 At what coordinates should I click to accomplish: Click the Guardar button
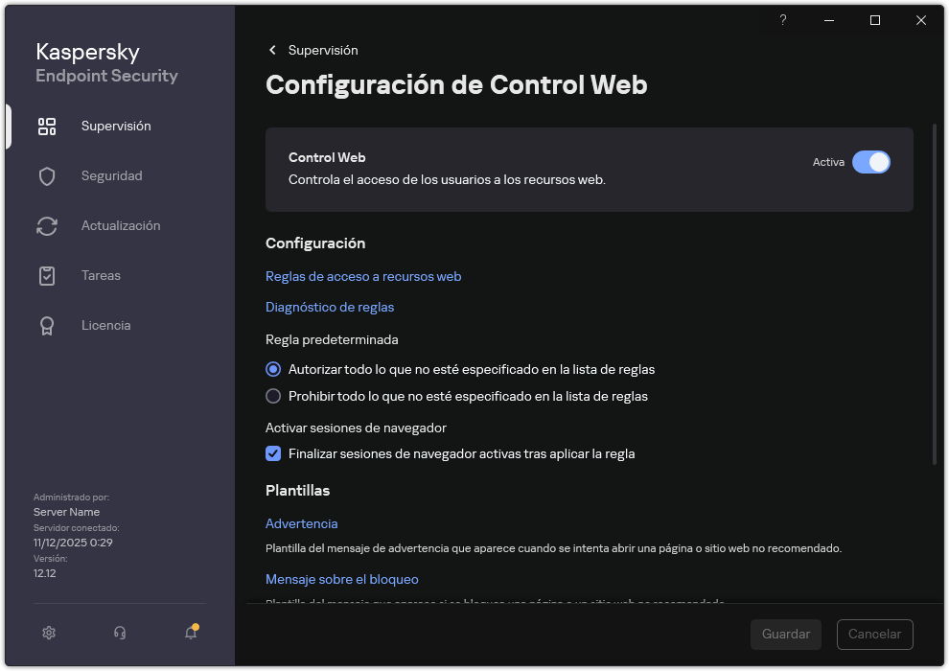click(x=785, y=634)
